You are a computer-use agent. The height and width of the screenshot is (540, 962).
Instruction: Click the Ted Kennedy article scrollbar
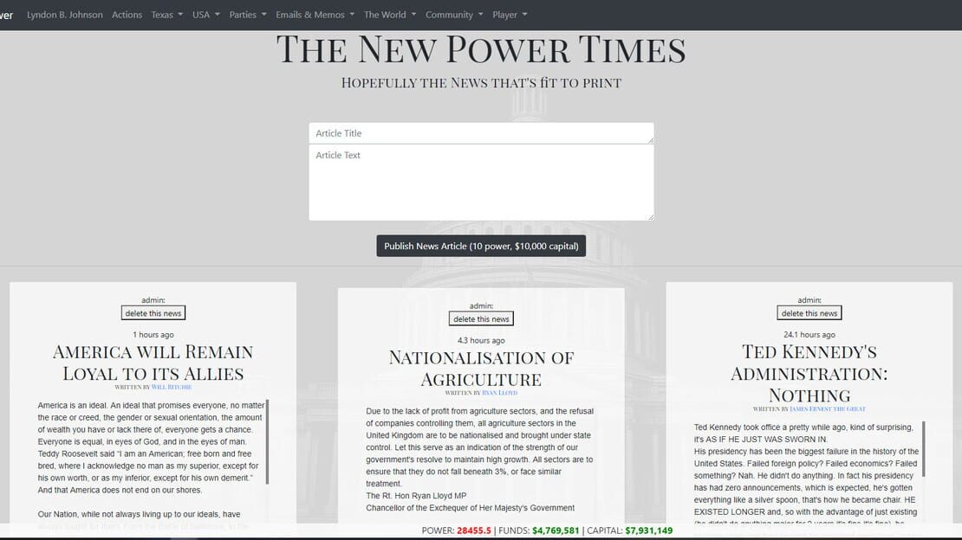[x=923, y=448]
